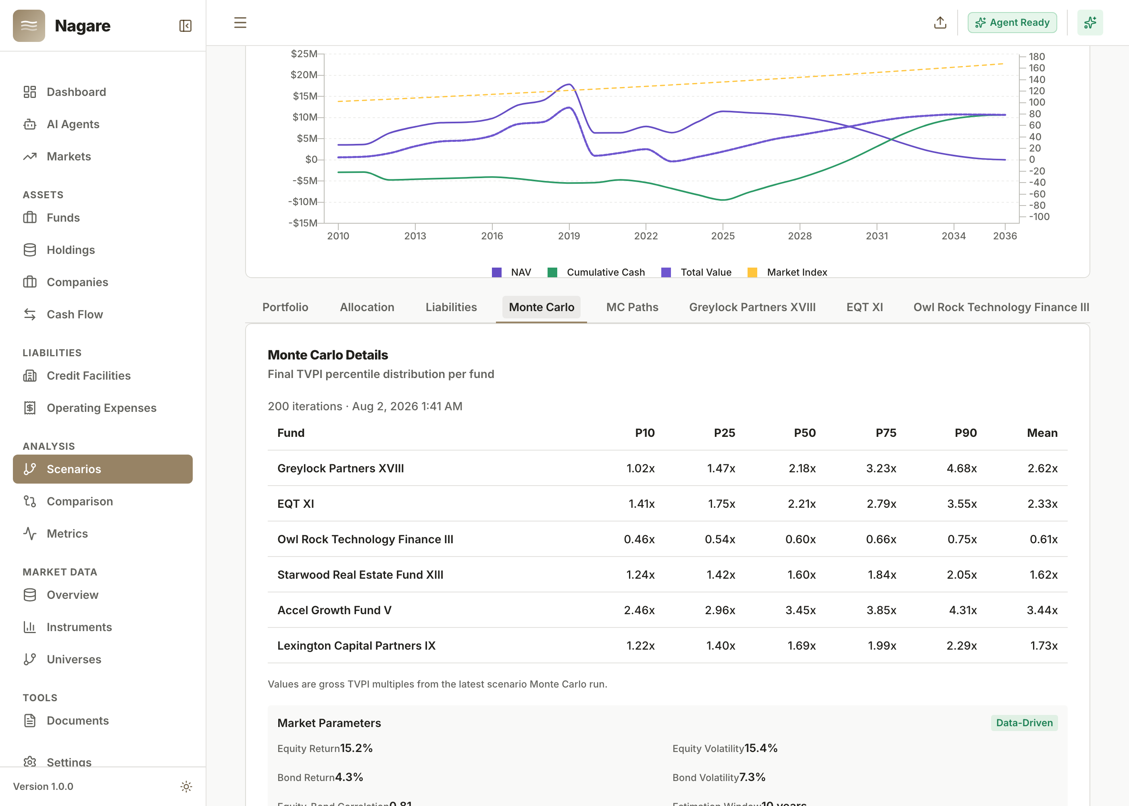Click the Comparison compare icon
The height and width of the screenshot is (806, 1129).
[30, 501]
